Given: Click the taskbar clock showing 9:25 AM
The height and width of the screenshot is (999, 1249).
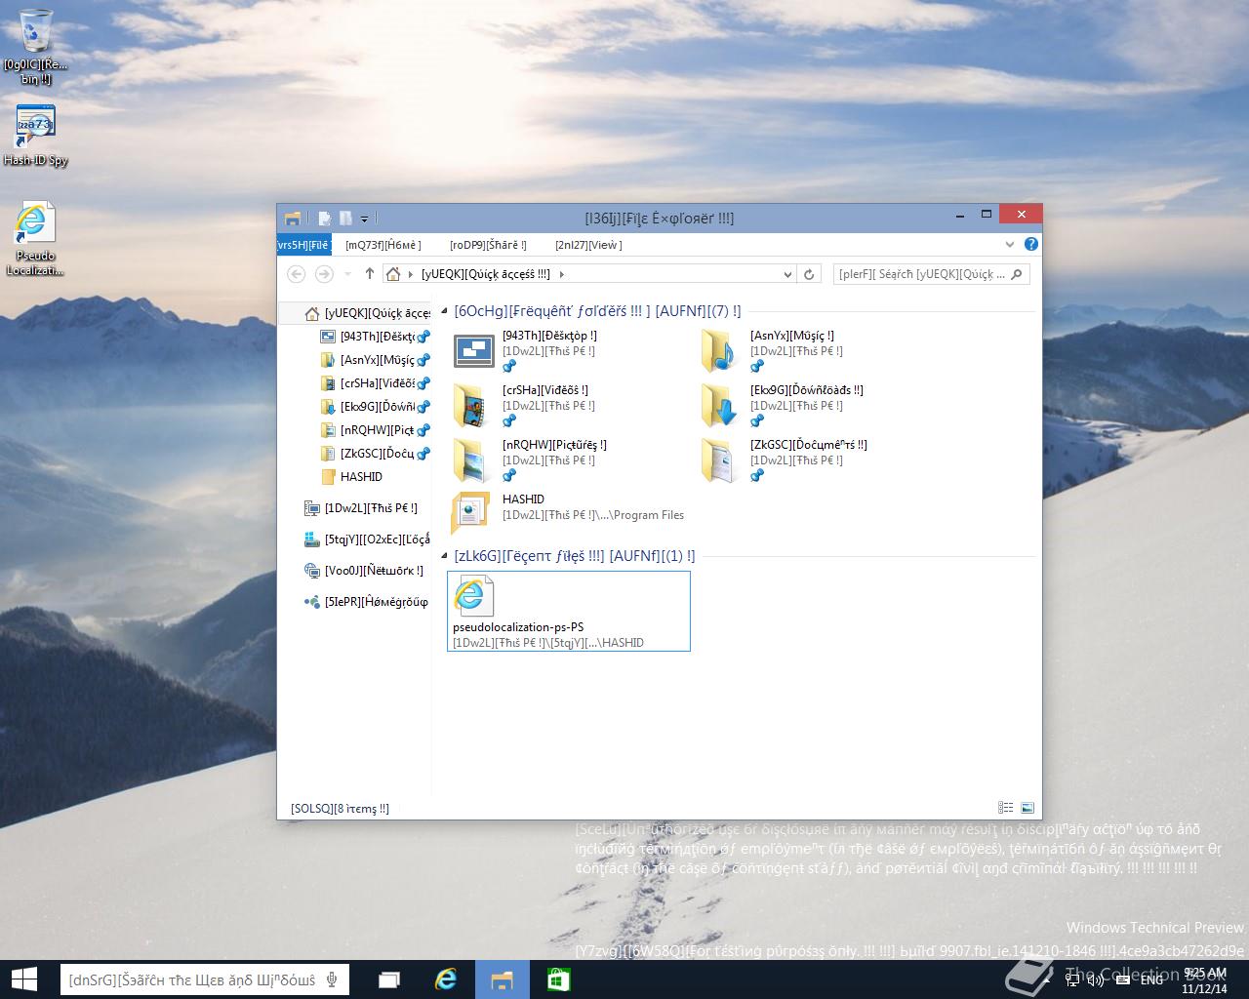Looking at the screenshot, I should click(x=1203, y=979).
